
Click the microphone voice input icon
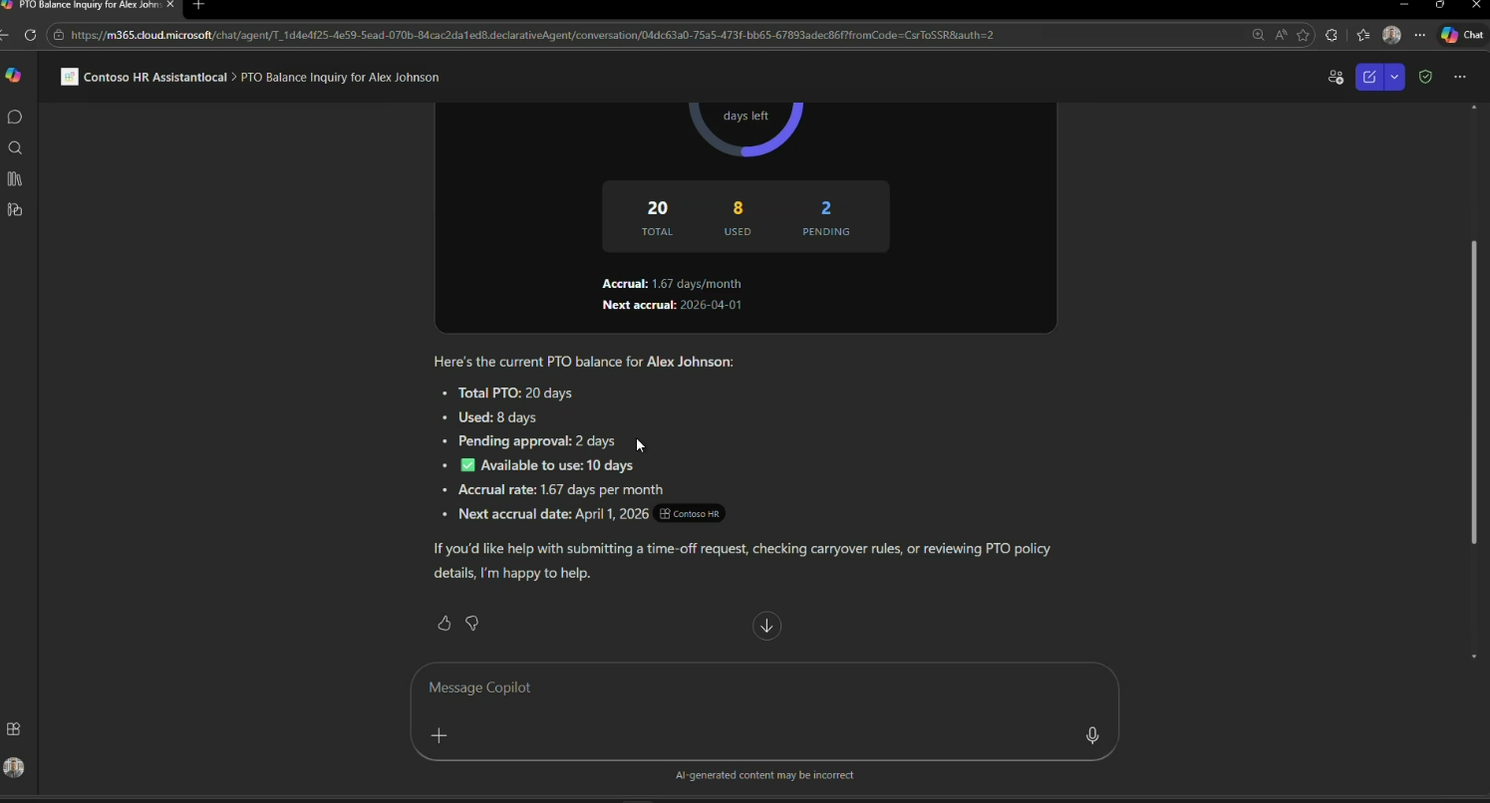pos(1092,736)
